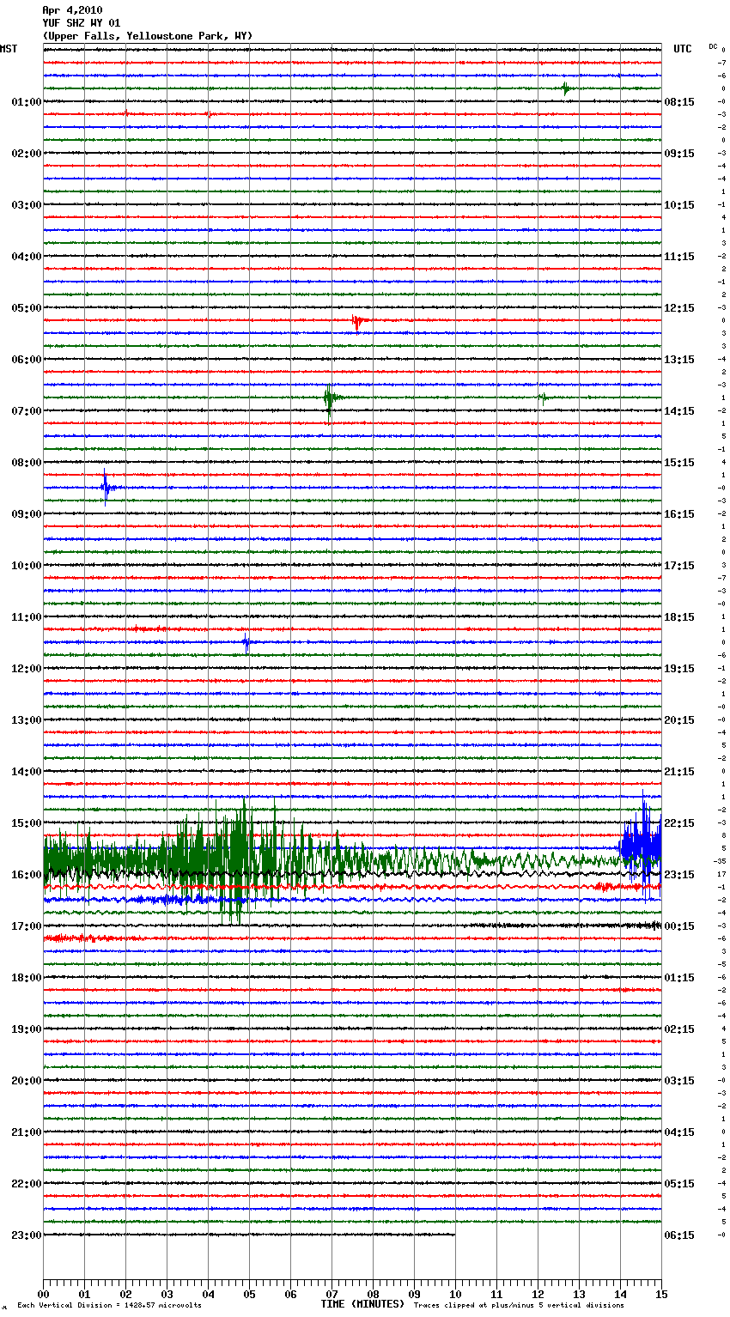
Task: Click the 10 tick on the minutes axis
Action: 455,1294
